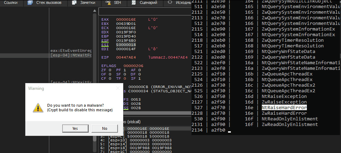Click NtReadOnlyEnlistment in the terminal list
Image resolution: width=341 pixels, height=153 pixels.
pyautogui.click(x=290, y=119)
